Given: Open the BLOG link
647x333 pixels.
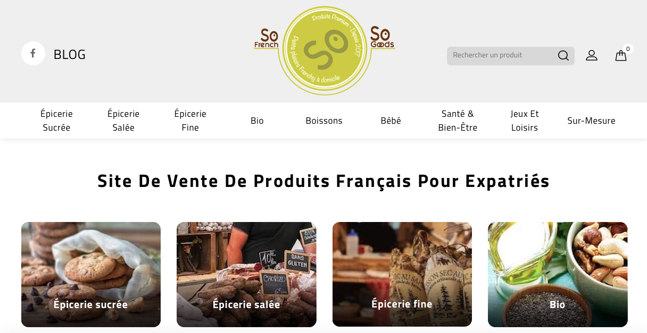Looking at the screenshot, I should pyautogui.click(x=70, y=54).
